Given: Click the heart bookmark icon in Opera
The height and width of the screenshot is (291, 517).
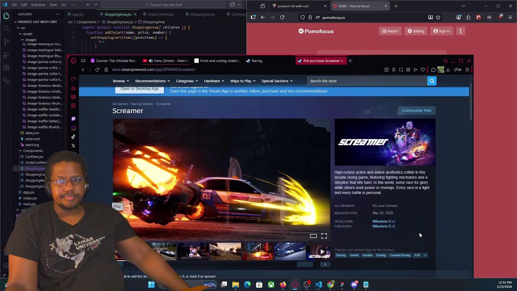Looking at the screenshot, I should coord(423,70).
